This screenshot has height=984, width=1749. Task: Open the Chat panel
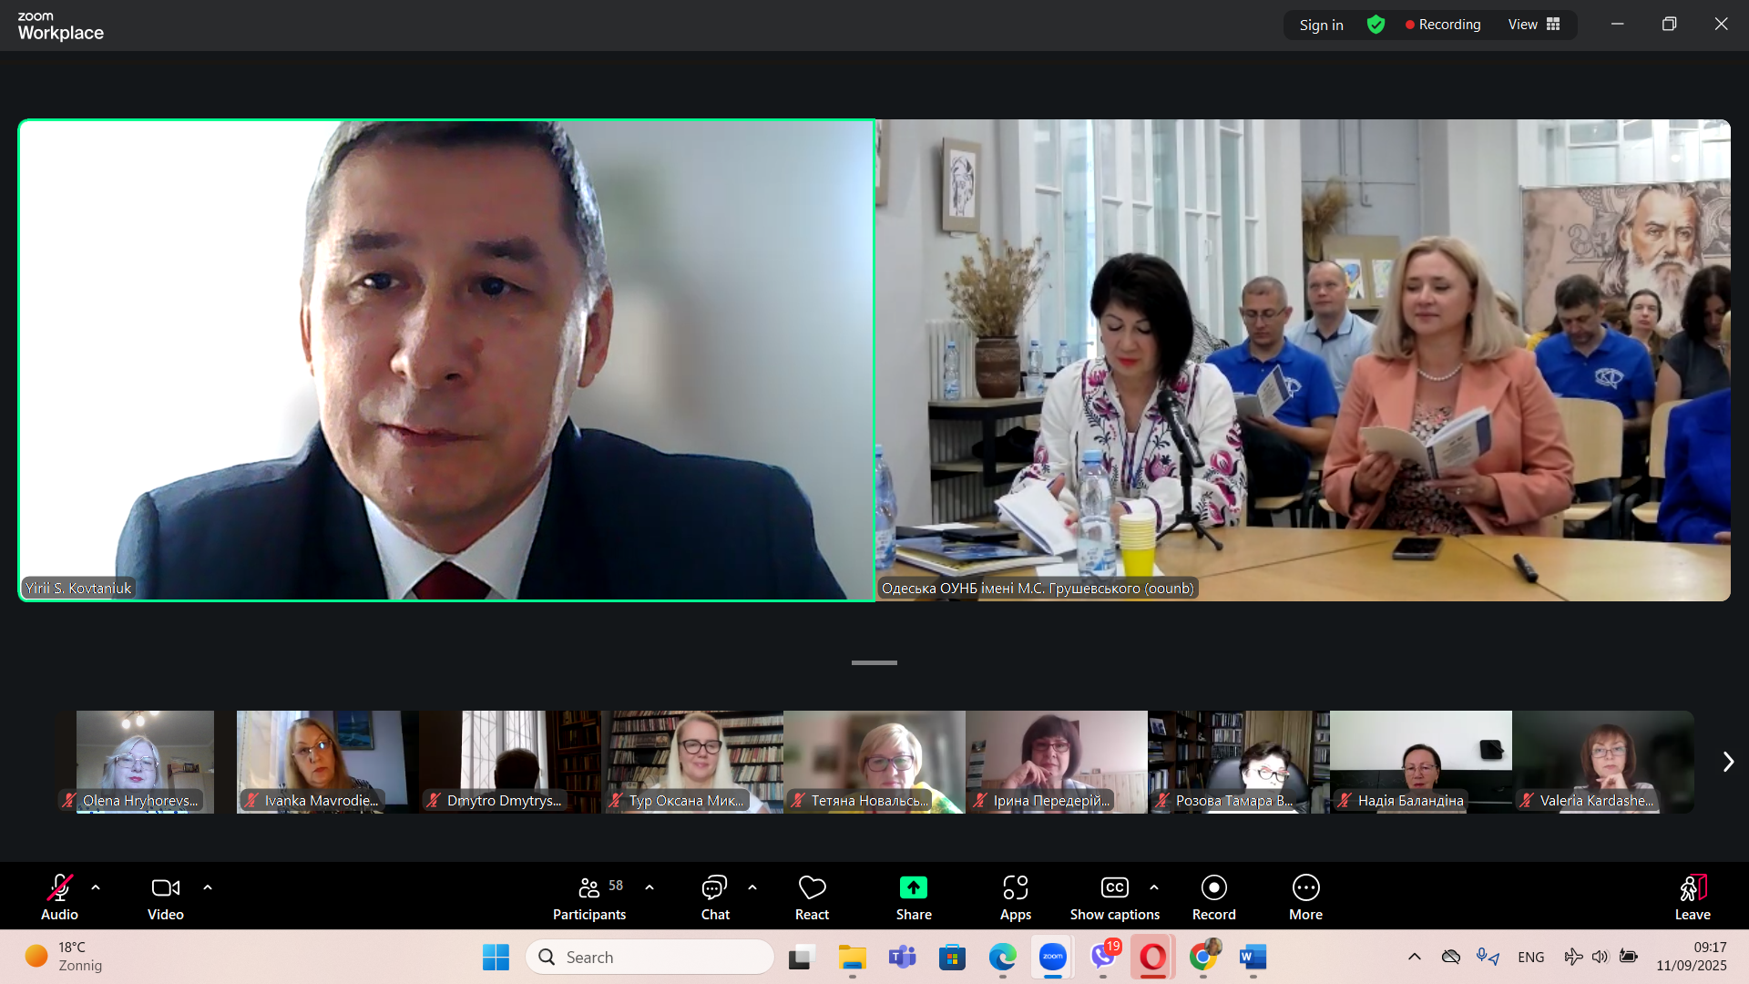(x=714, y=897)
